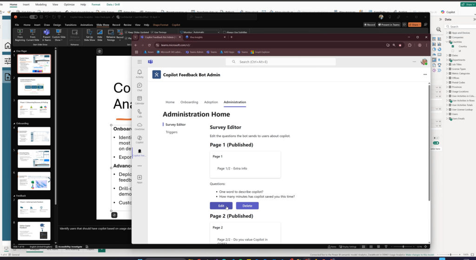Click the Teams profile avatar picture
Image resolution: width=476 pixels, height=260 pixels.
pyautogui.click(x=424, y=62)
